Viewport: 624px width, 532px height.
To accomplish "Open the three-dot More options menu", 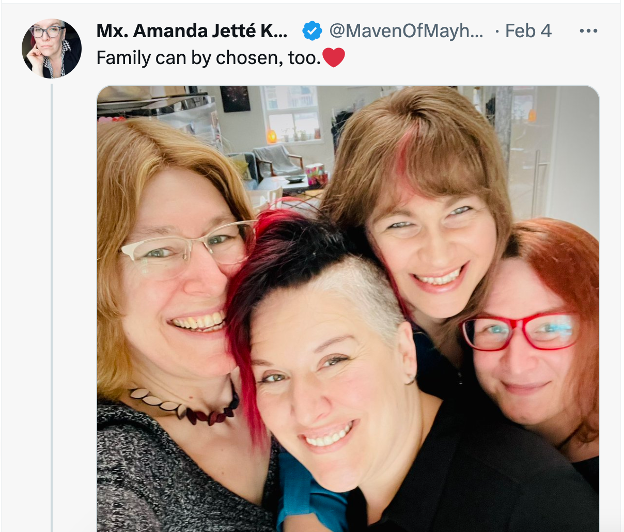I will 588,31.
